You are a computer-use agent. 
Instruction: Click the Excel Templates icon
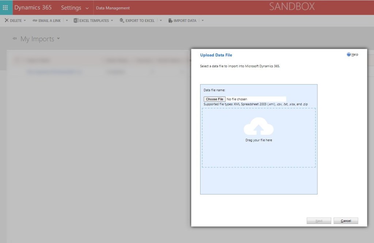76,20
